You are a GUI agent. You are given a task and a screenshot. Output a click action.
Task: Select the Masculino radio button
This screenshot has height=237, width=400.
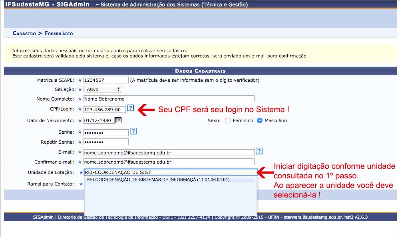[x=260, y=120]
